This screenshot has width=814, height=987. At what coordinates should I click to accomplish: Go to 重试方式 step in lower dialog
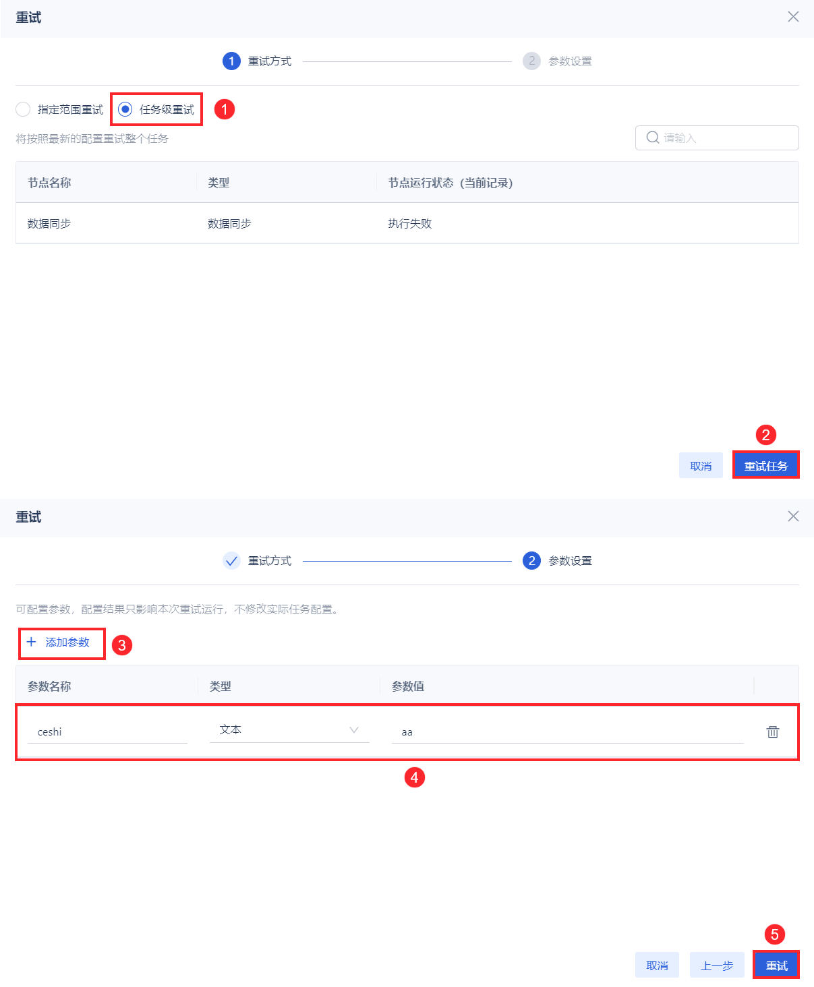point(270,561)
